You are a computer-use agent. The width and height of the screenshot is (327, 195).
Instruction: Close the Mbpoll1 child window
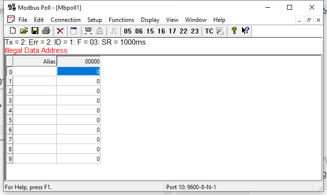pyautogui.click(x=318, y=20)
